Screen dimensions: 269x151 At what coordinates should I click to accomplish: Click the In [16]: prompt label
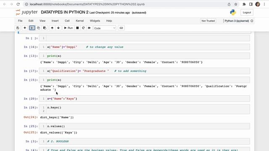tap(31, 47)
